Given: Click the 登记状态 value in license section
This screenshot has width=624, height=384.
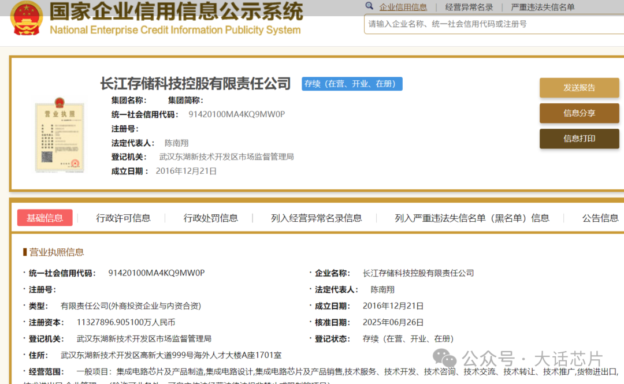Looking at the screenshot, I should click(x=408, y=338).
